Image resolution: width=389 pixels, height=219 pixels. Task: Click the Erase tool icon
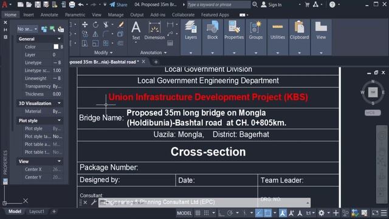tap(121, 24)
